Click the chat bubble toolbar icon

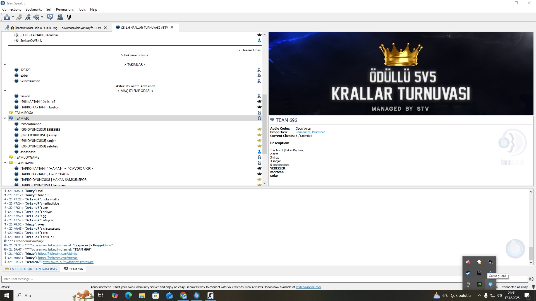point(50,17)
